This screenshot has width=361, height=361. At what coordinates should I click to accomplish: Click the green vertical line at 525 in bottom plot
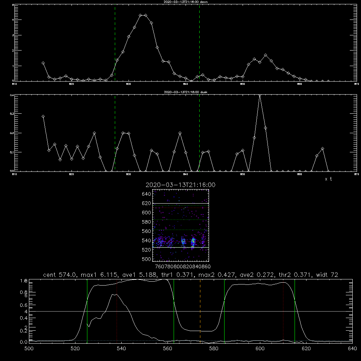[87, 311]
